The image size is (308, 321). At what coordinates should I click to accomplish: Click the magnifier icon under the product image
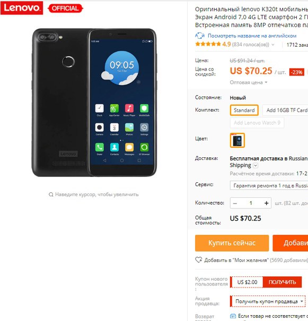51,195
